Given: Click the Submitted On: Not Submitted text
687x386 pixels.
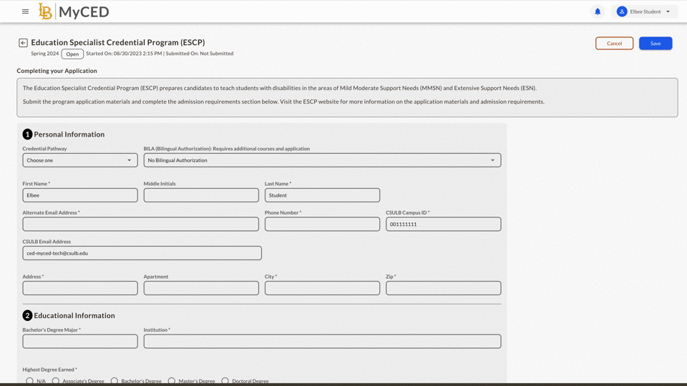Looking at the screenshot, I should 200,54.
